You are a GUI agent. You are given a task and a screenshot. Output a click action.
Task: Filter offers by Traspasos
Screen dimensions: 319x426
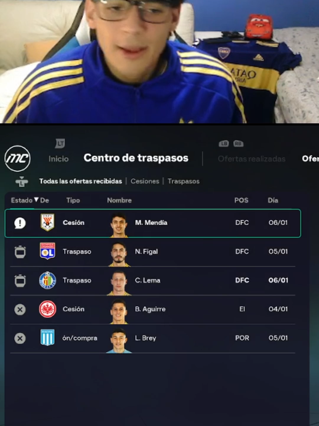pyautogui.click(x=183, y=181)
